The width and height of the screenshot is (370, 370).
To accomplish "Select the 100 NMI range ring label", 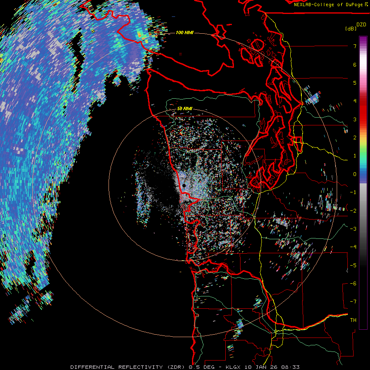I will pos(185,32).
